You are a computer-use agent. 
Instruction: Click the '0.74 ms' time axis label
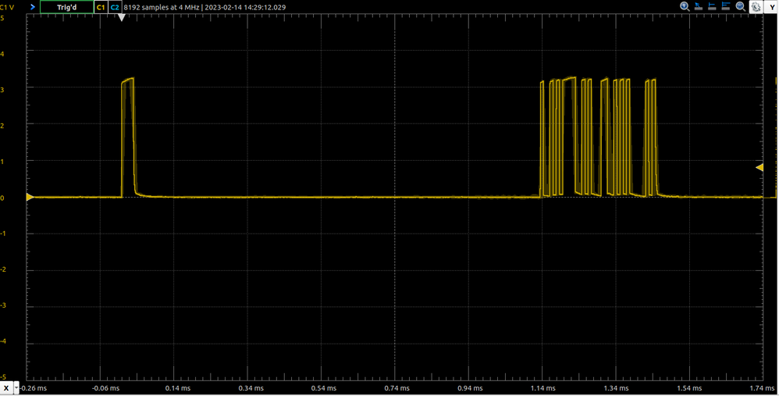397,388
